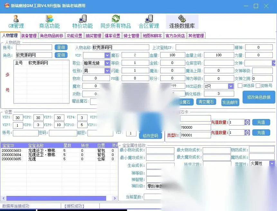Open the 物价功能 price icon
The width and height of the screenshot is (277, 211).
(x=82, y=22)
